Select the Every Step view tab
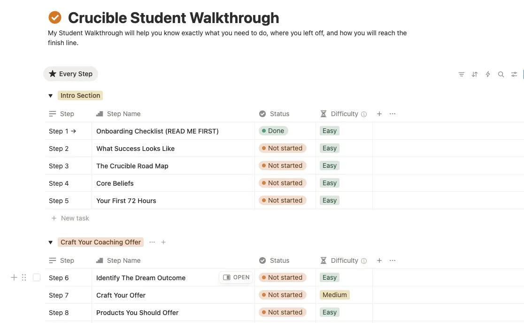Screen dimensions: 524x323 (71, 74)
